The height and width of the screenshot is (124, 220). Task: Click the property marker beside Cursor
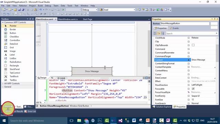189,74
